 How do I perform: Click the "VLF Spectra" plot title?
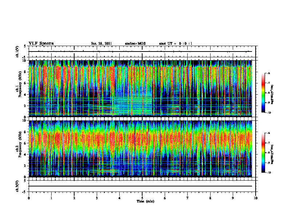(x=41, y=44)
